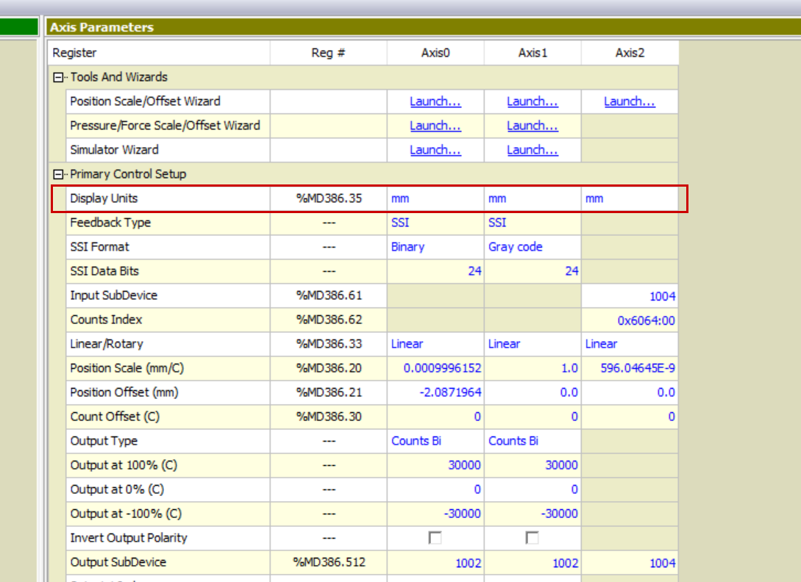The height and width of the screenshot is (582, 801).
Task: Select the Counts Index row label
Action: tap(106, 320)
